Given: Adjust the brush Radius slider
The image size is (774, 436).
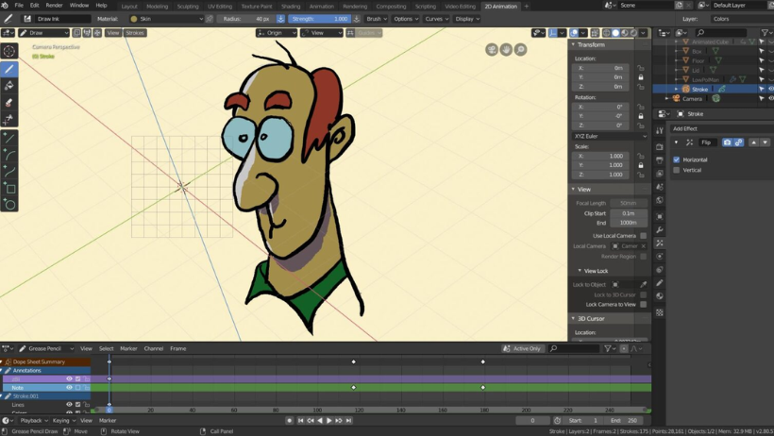Looking at the screenshot, I should tap(245, 19).
